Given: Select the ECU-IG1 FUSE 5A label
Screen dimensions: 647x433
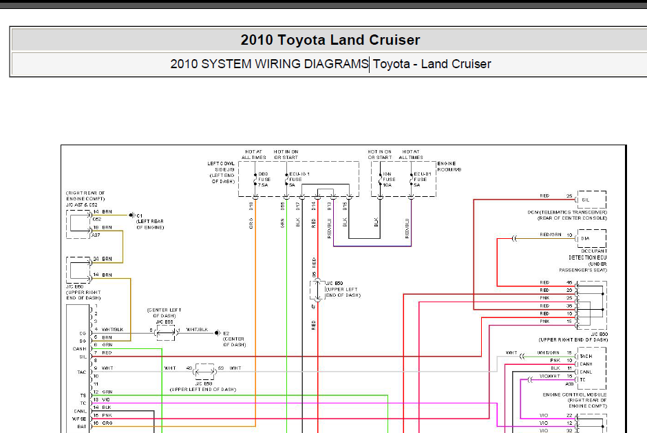Looking at the screenshot, I should [x=299, y=180].
